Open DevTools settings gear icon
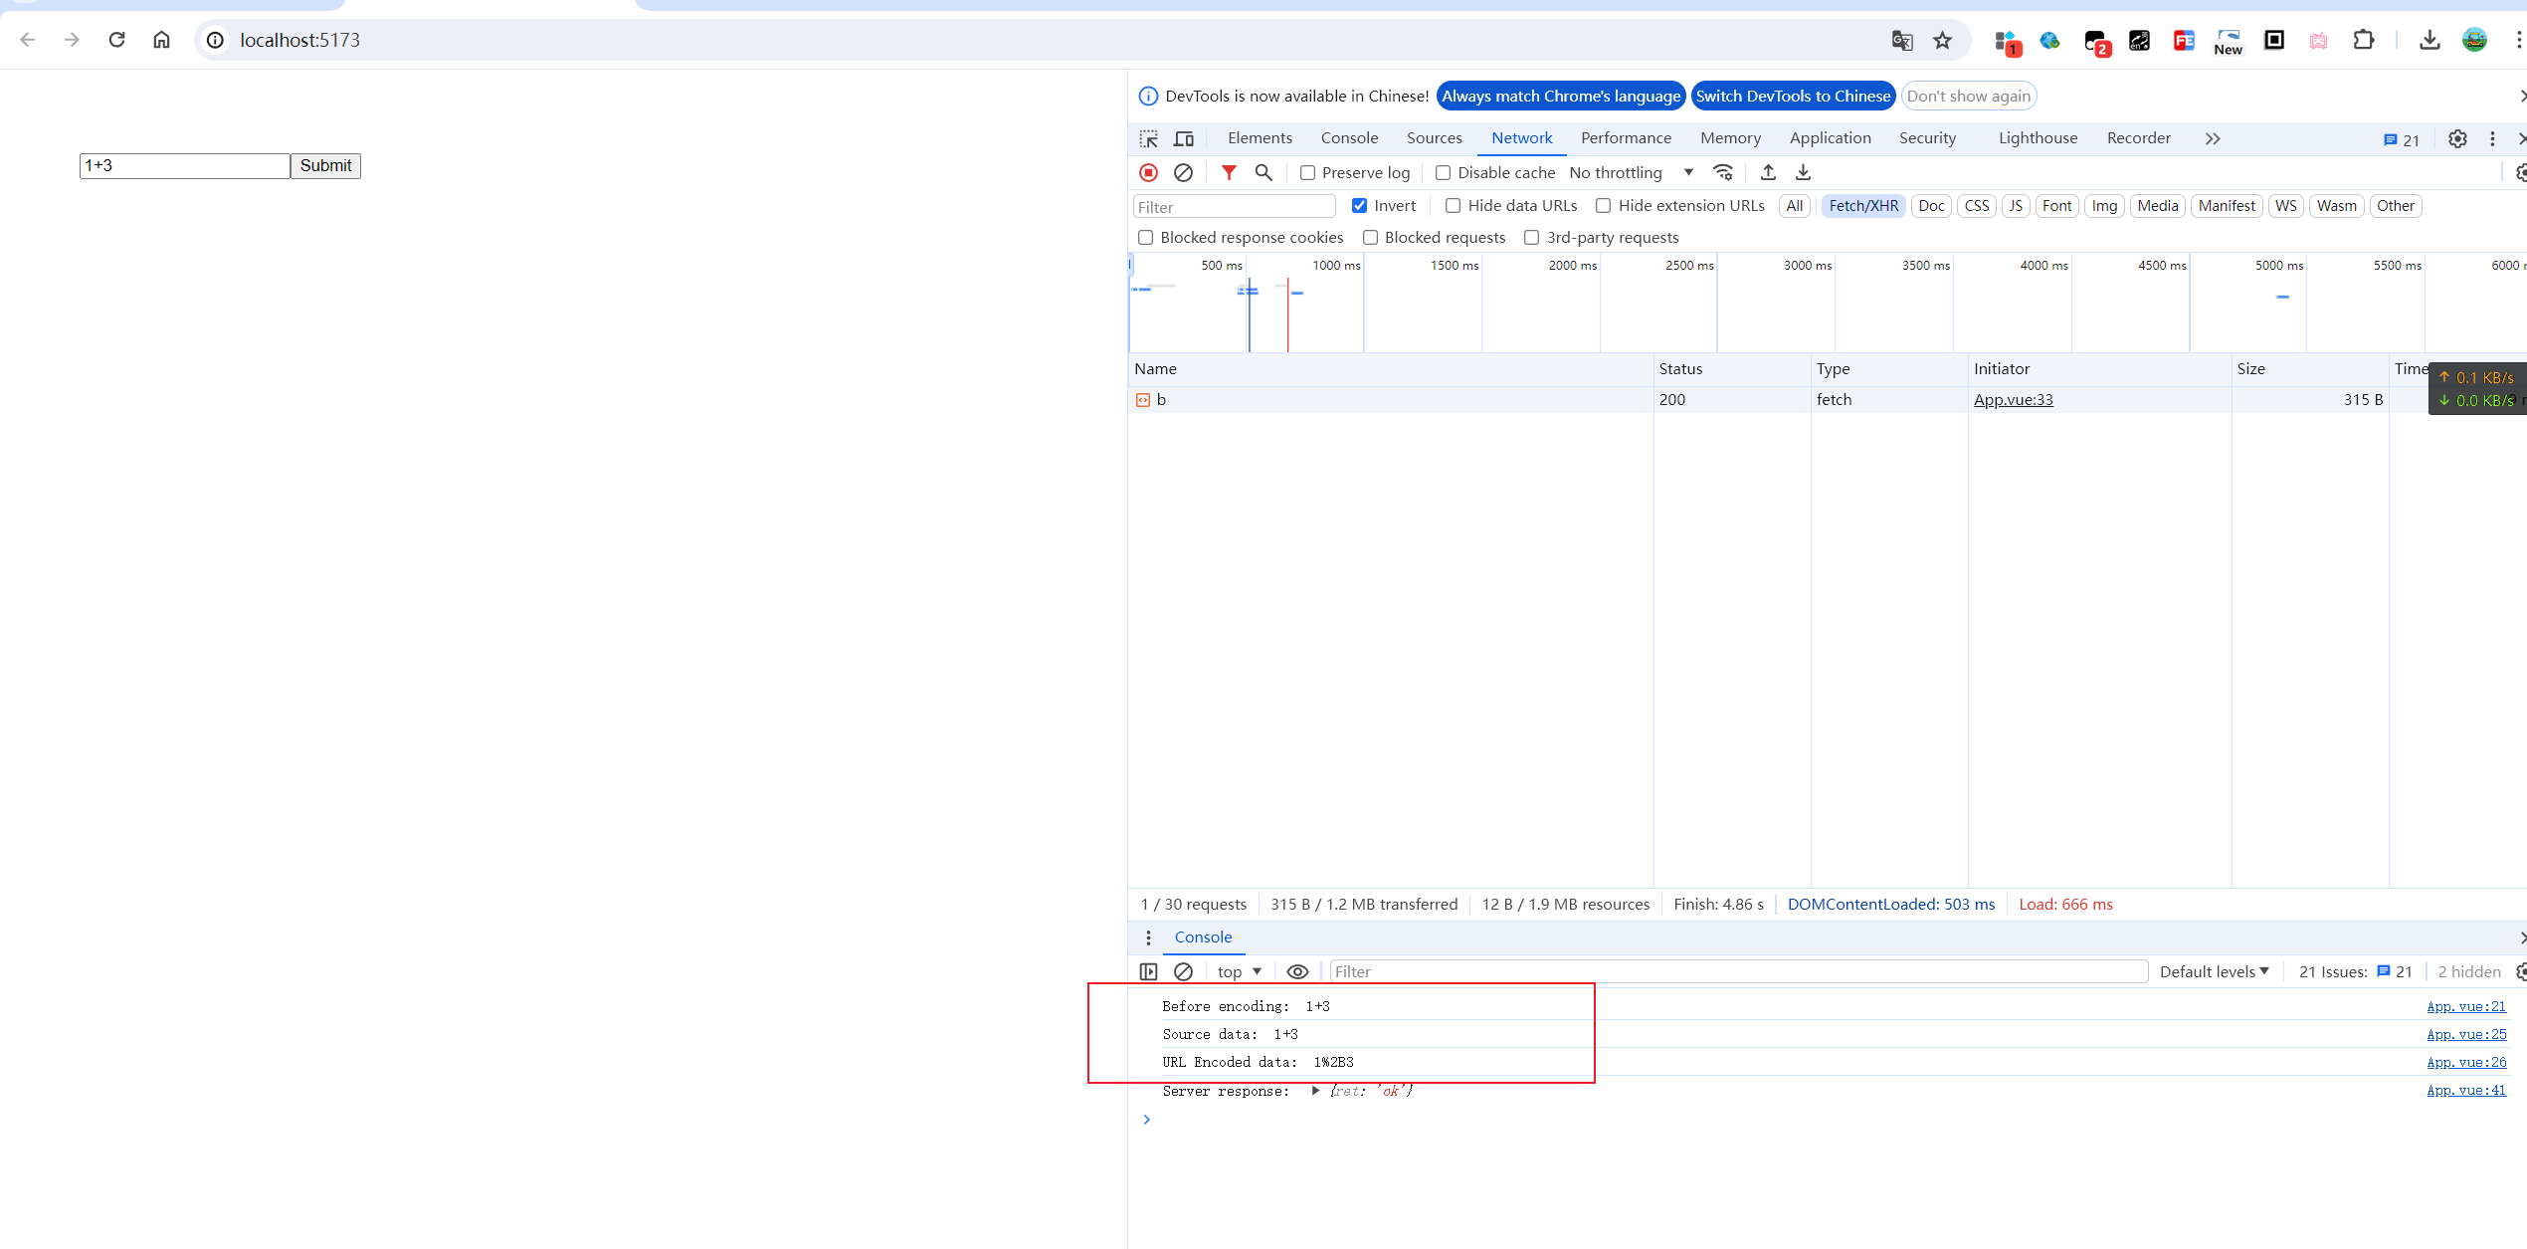 pyautogui.click(x=2457, y=138)
